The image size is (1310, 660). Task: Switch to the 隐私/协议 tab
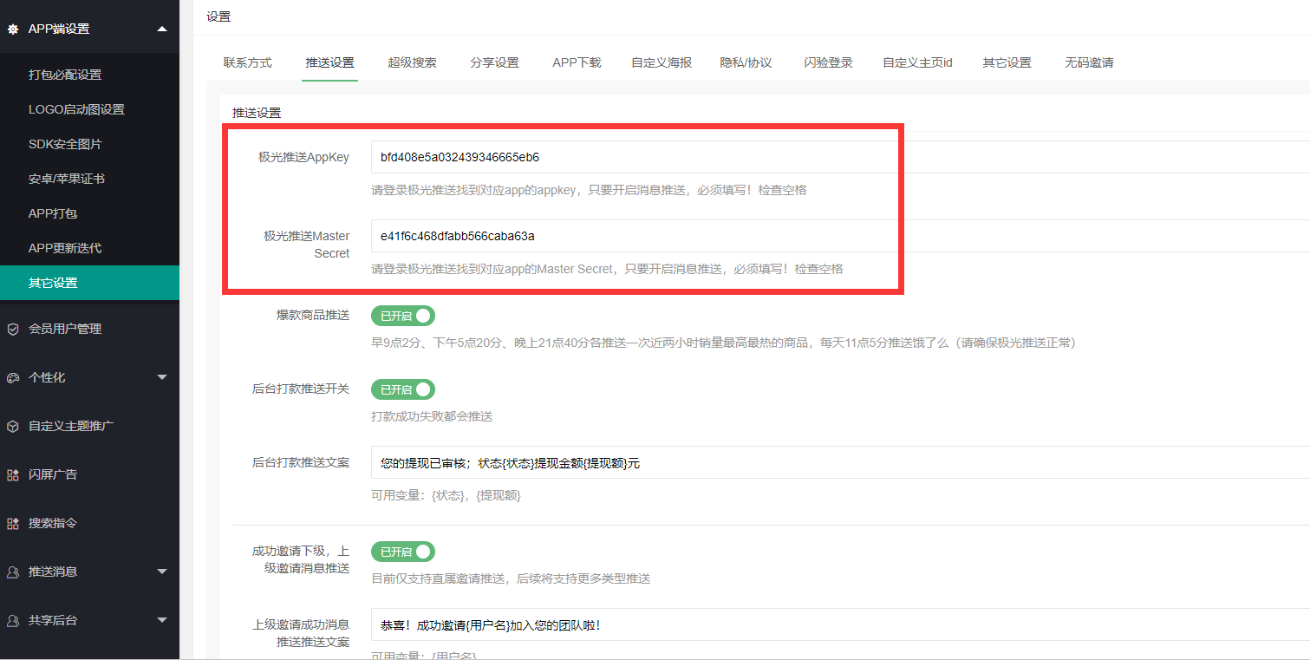pos(746,62)
